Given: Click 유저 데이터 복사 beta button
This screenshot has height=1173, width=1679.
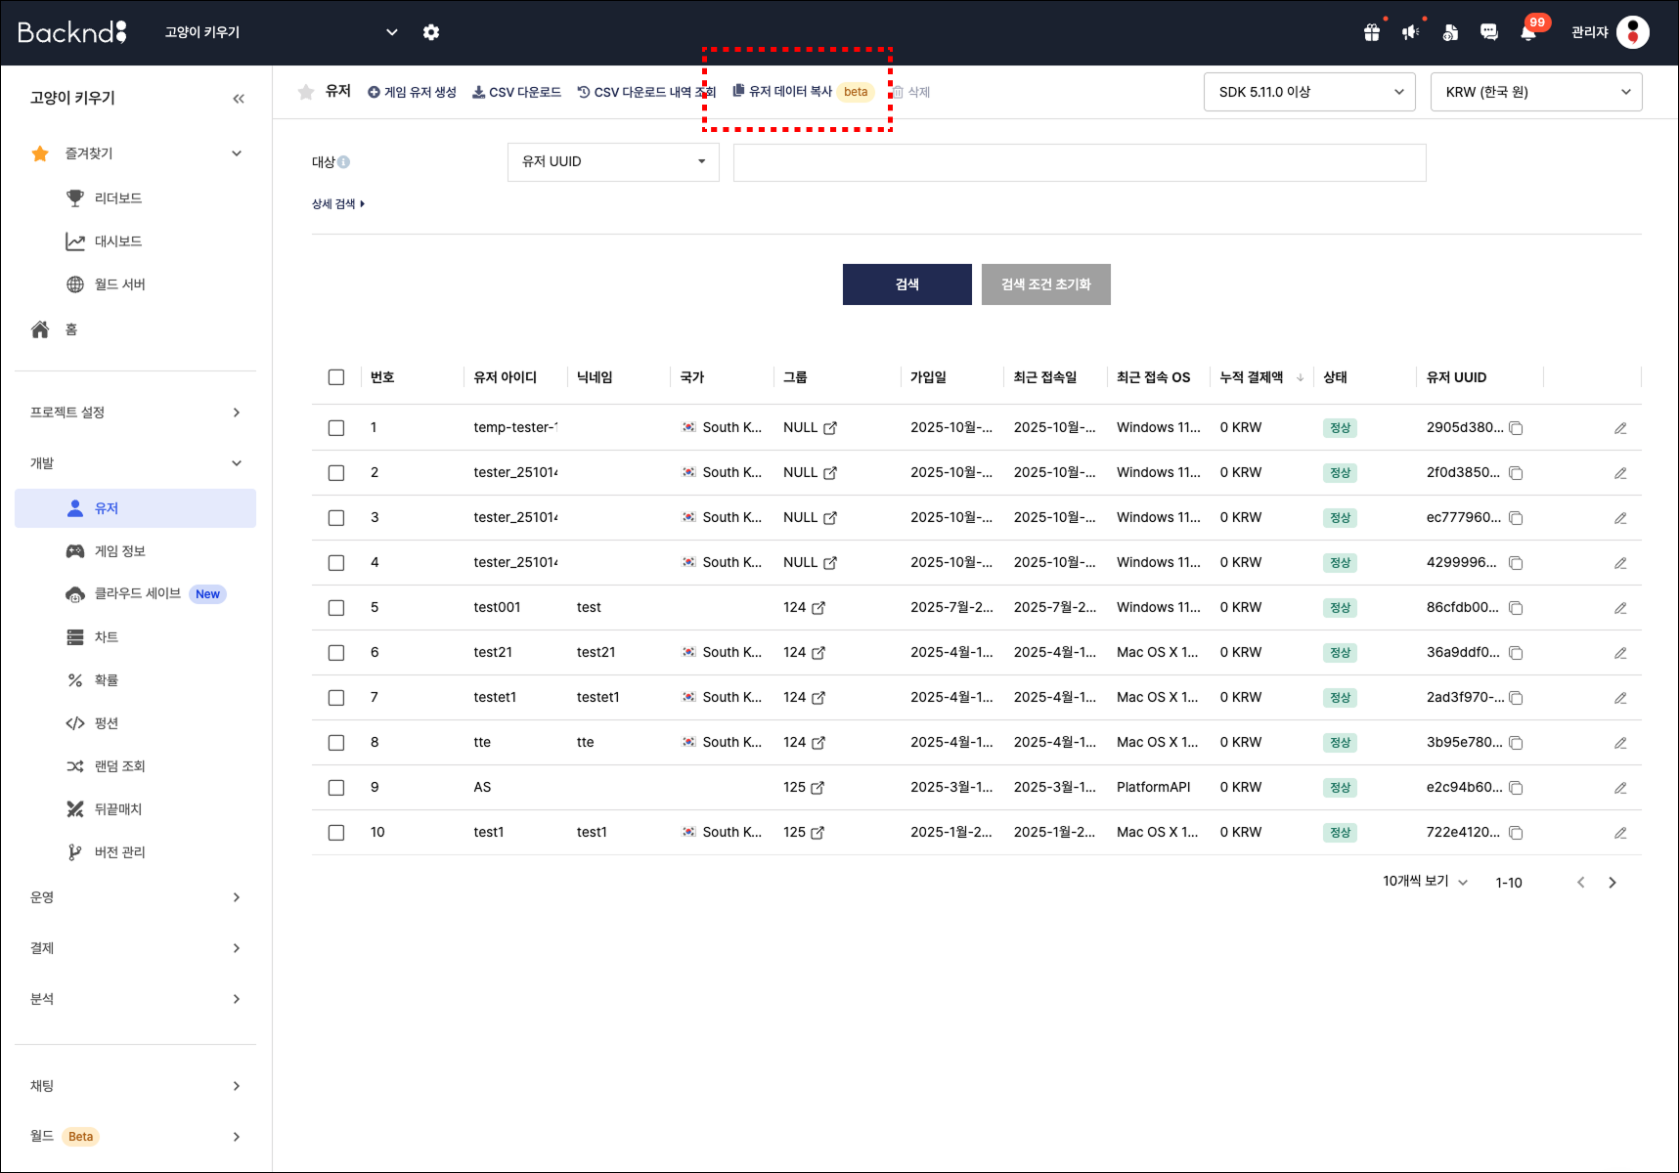Looking at the screenshot, I should (x=790, y=92).
